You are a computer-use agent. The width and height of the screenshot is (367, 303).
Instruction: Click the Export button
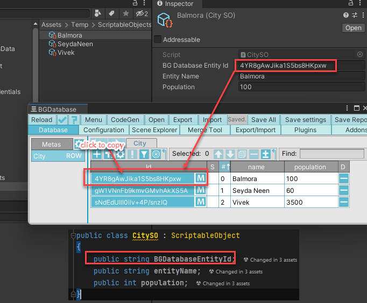182,120
